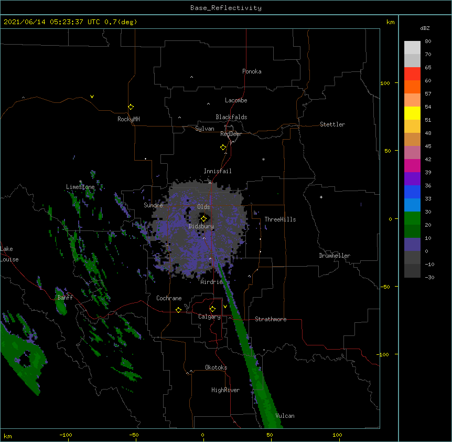Screen dimensions: 452x442
Task: Click the ThreeHills label
Action: (280, 219)
